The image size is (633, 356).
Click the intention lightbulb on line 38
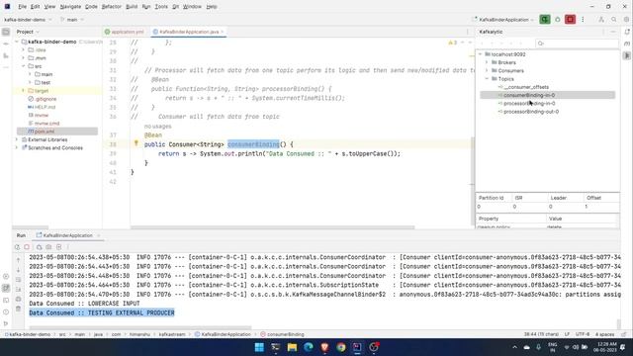(136, 143)
